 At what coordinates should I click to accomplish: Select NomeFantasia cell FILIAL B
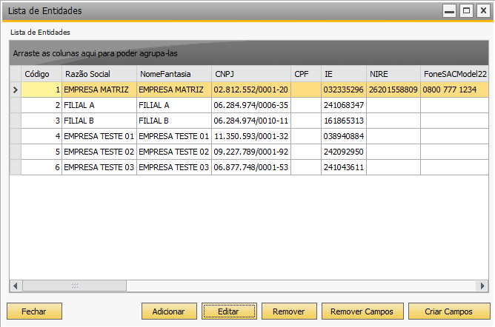coord(174,121)
